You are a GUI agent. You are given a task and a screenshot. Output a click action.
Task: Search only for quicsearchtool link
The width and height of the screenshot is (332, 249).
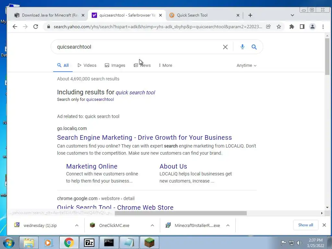pyautogui.click(x=100, y=100)
